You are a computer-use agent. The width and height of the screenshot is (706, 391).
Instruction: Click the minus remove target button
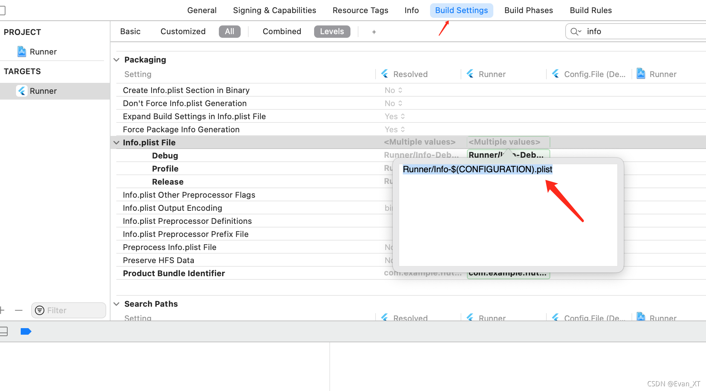coord(19,310)
